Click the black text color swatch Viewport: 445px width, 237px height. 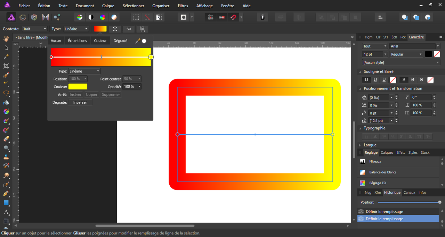(x=429, y=54)
